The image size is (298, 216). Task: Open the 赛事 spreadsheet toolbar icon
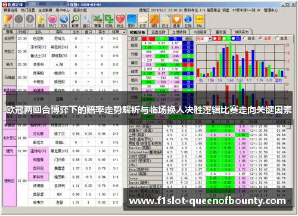[98, 21]
